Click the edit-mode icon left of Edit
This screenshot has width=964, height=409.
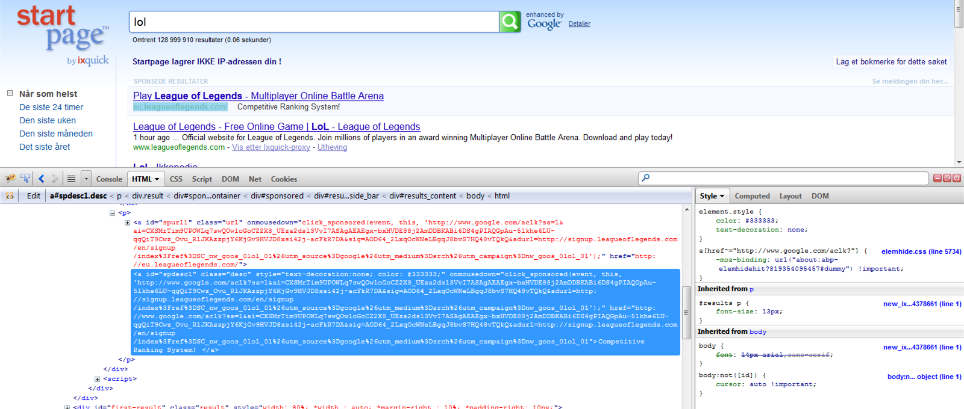(10, 196)
